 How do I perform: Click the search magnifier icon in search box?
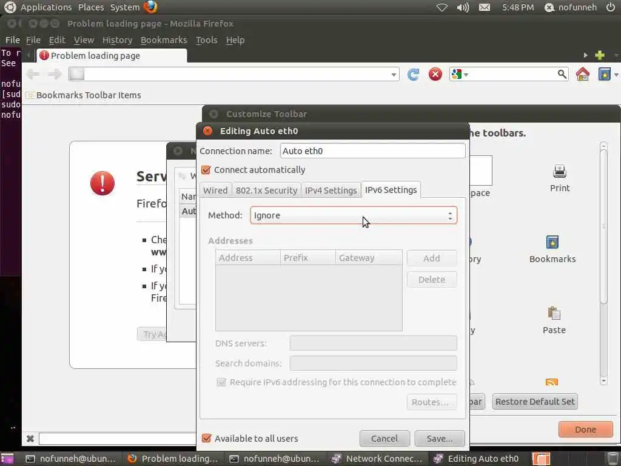coord(562,74)
